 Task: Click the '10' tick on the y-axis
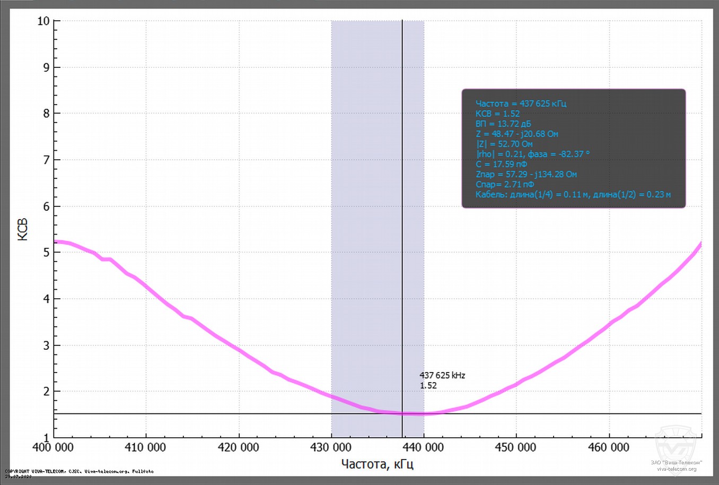point(43,21)
